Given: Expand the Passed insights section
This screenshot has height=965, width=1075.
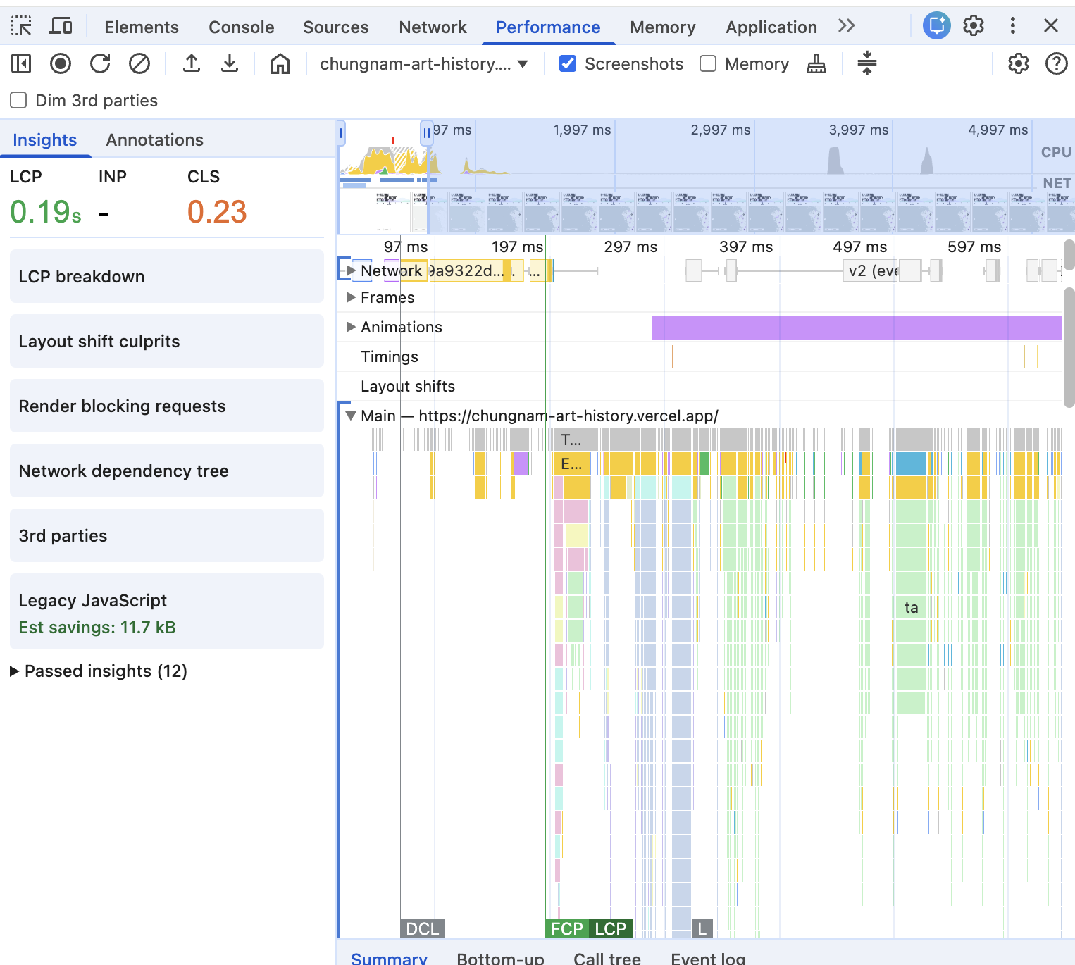Looking at the screenshot, I should [15, 671].
